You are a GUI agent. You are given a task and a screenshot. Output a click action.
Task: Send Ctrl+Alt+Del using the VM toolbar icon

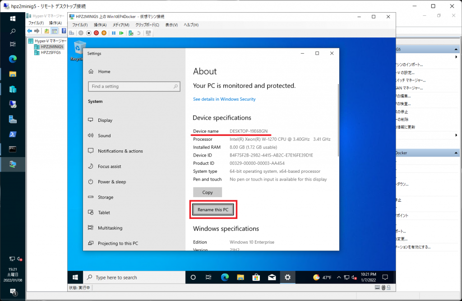click(72, 33)
